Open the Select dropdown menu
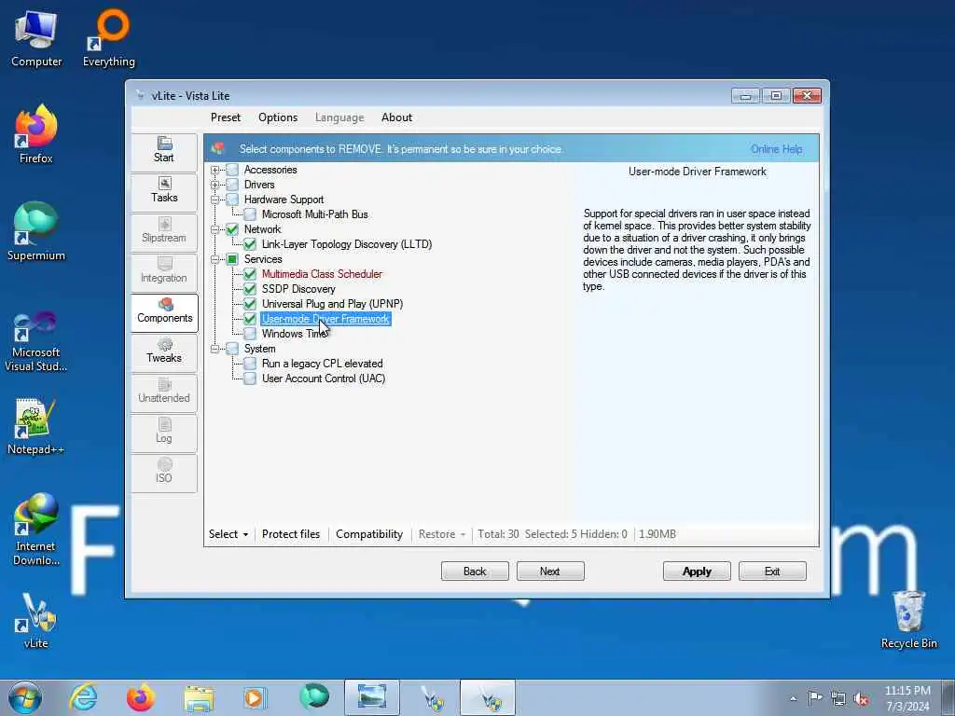The width and height of the screenshot is (955, 716). click(228, 534)
